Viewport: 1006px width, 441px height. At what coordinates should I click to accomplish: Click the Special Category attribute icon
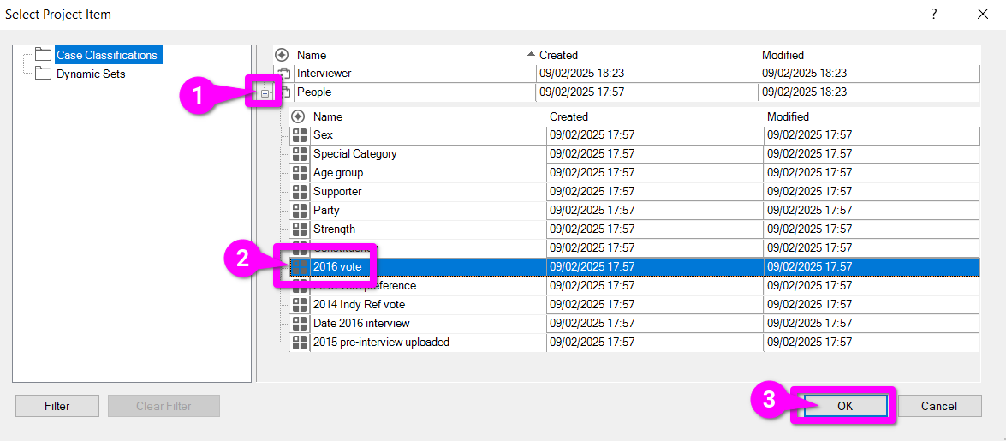coord(300,154)
